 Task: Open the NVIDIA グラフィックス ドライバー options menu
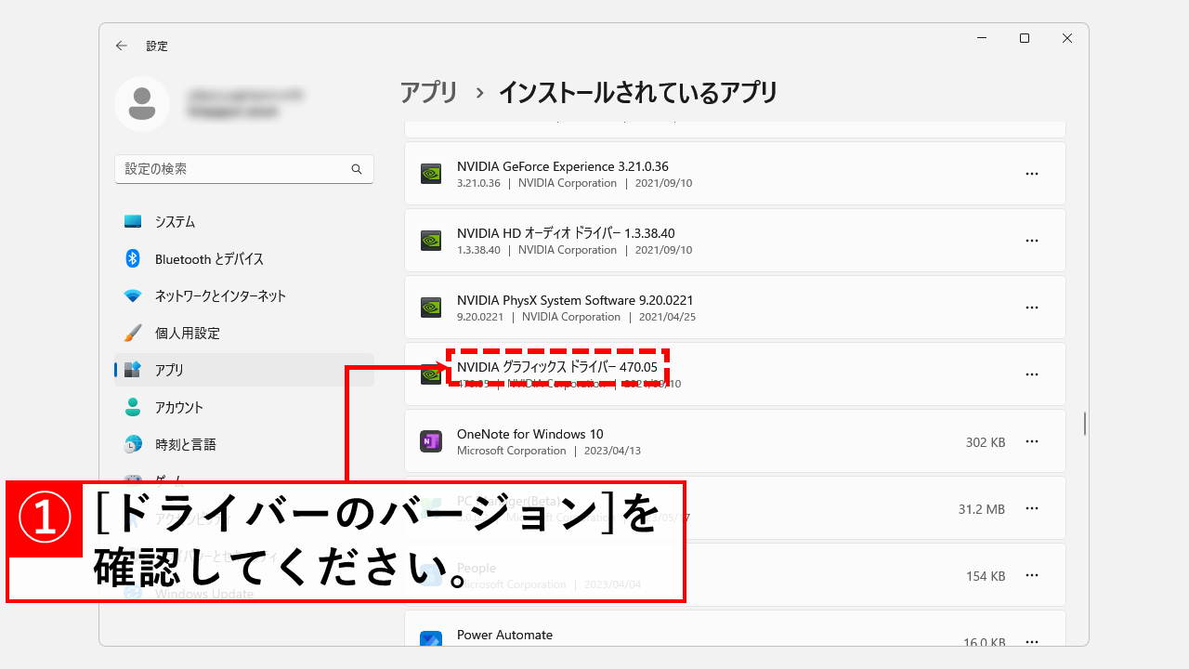coord(1031,374)
